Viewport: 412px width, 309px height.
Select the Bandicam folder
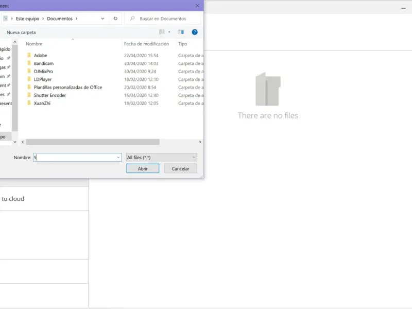[x=44, y=63]
